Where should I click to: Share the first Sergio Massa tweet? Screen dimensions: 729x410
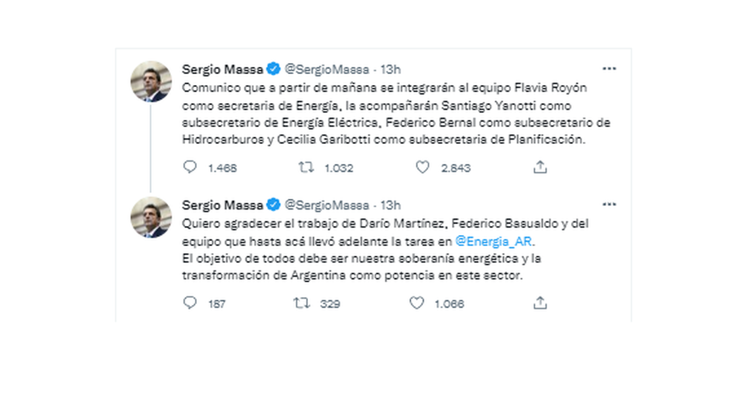click(540, 167)
